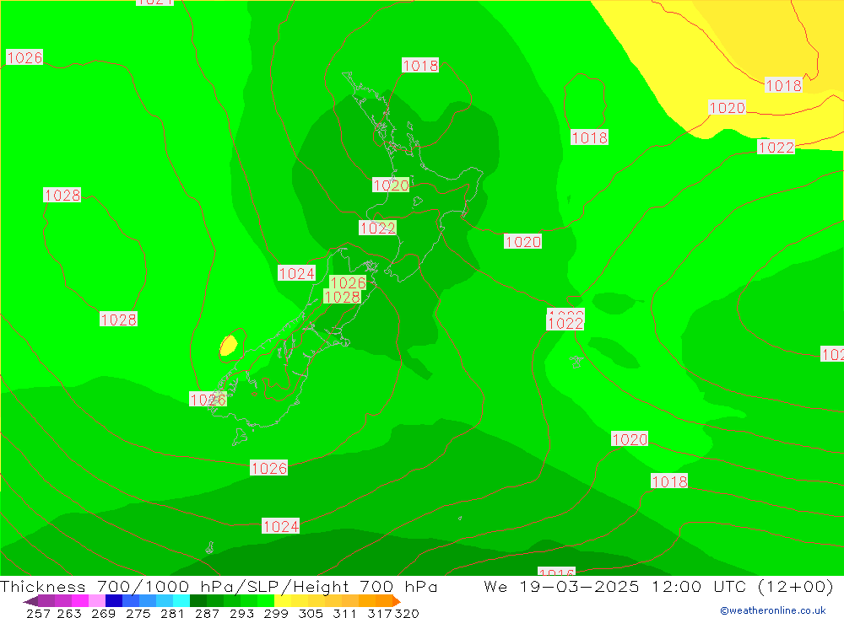844x618 pixels.
Task: Click the 1018 label in the southeast ocean
Action: point(669,481)
